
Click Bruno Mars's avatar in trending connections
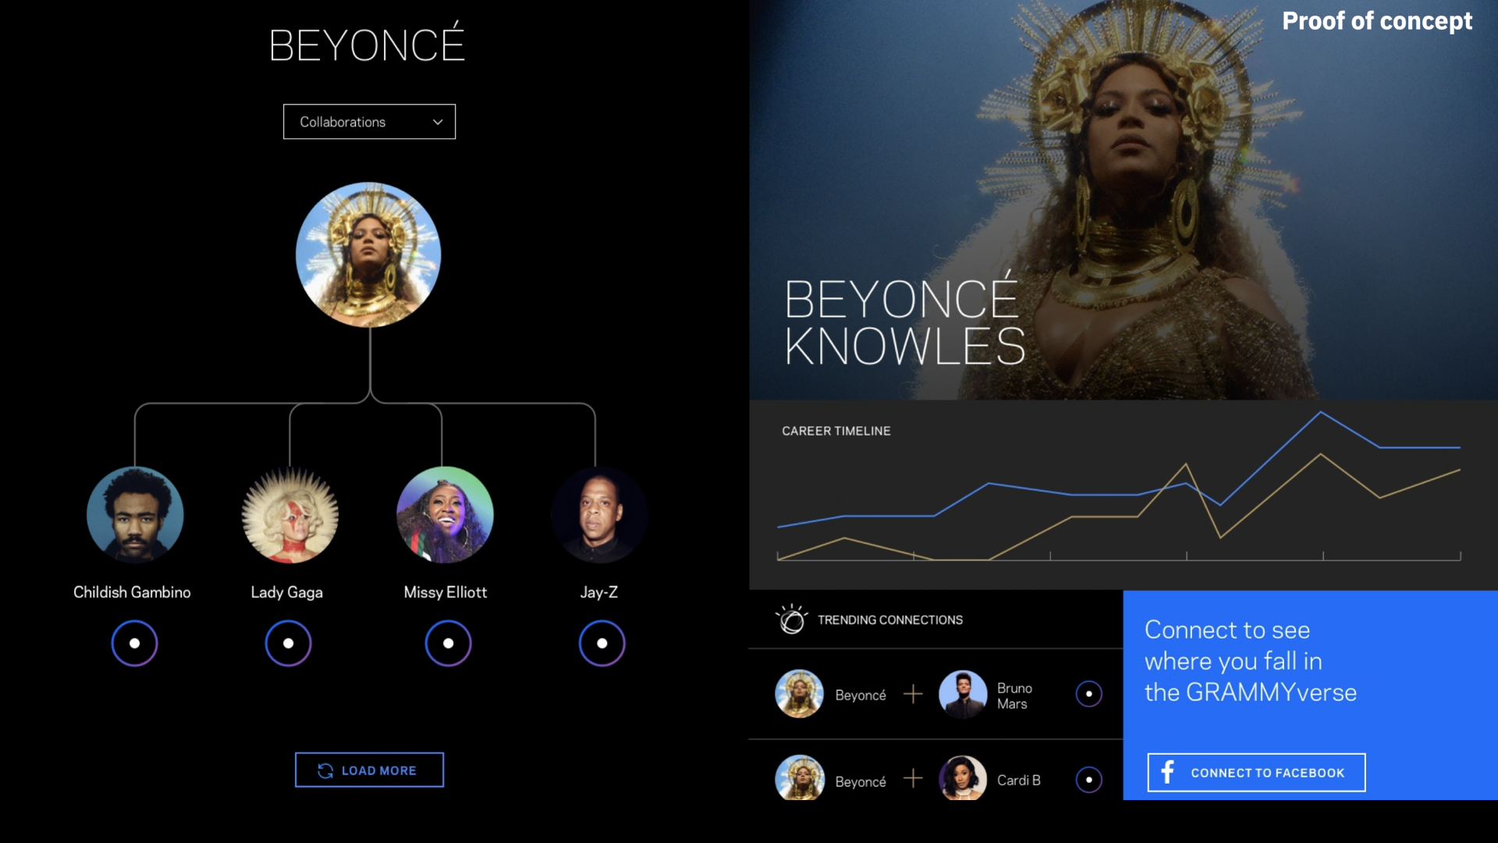tap(963, 694)
